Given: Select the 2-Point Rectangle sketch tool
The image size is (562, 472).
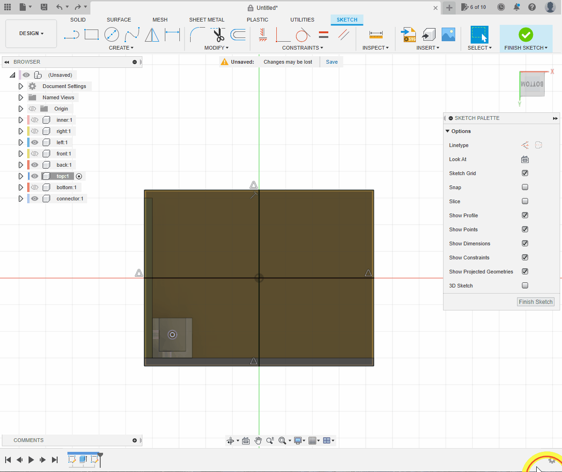Looking at the screenshot, I should pos(91,35).
